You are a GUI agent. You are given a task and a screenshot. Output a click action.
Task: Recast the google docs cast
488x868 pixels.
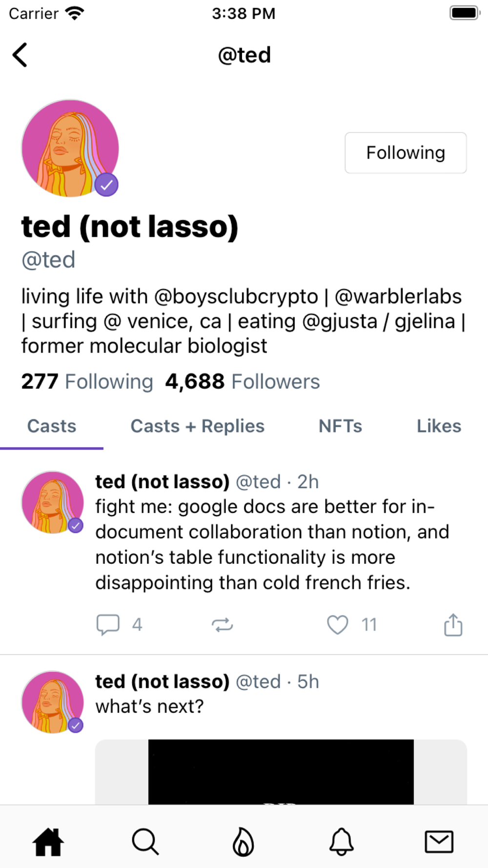point(223,625)
